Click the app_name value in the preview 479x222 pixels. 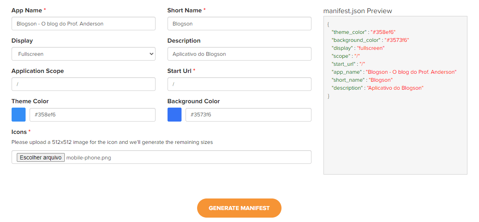pos(411,72)
